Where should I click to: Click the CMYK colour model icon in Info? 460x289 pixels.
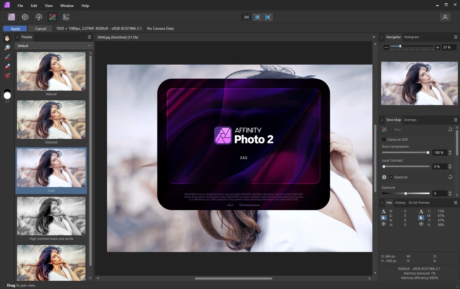[x=421, y=211]
